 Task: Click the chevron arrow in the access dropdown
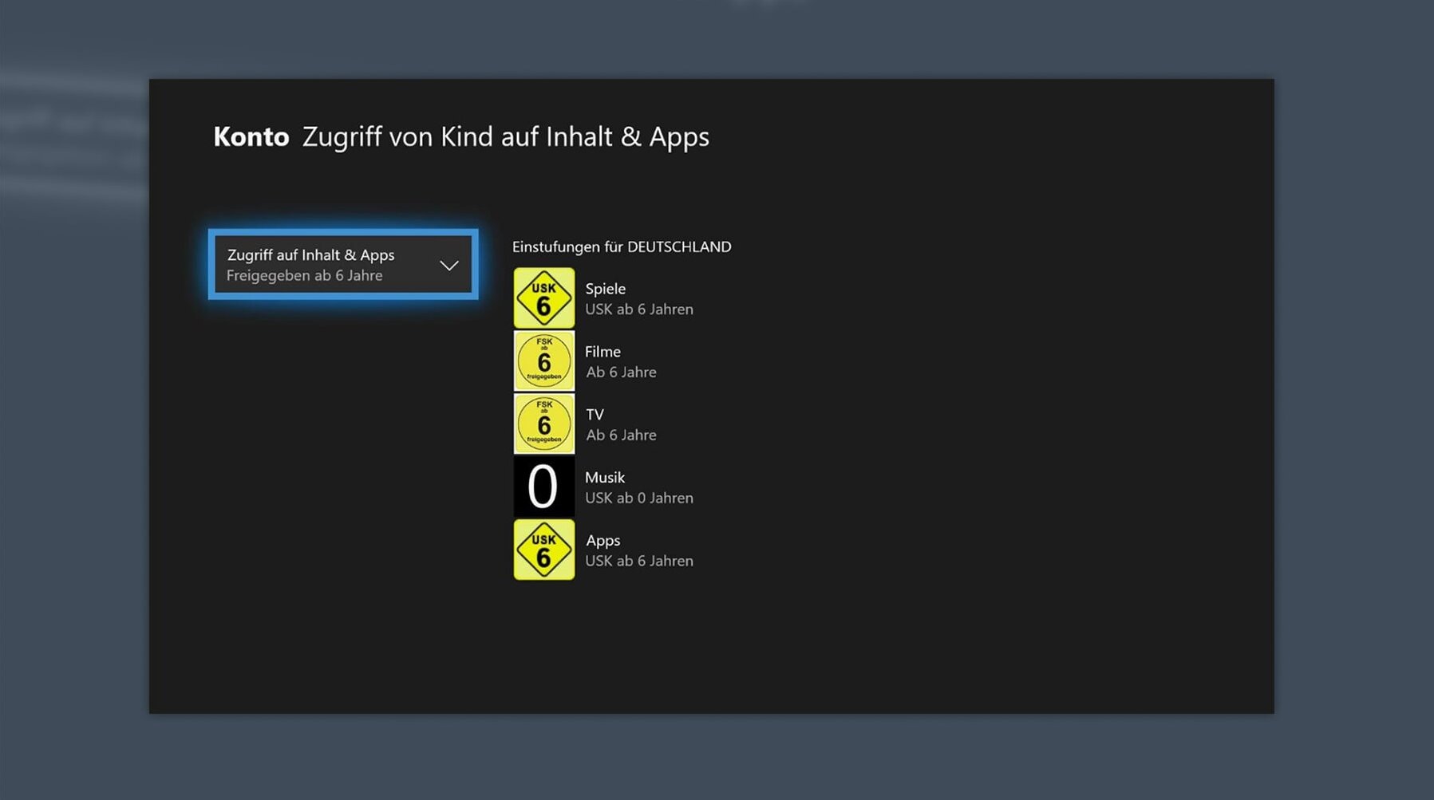[x=449, y=266]
